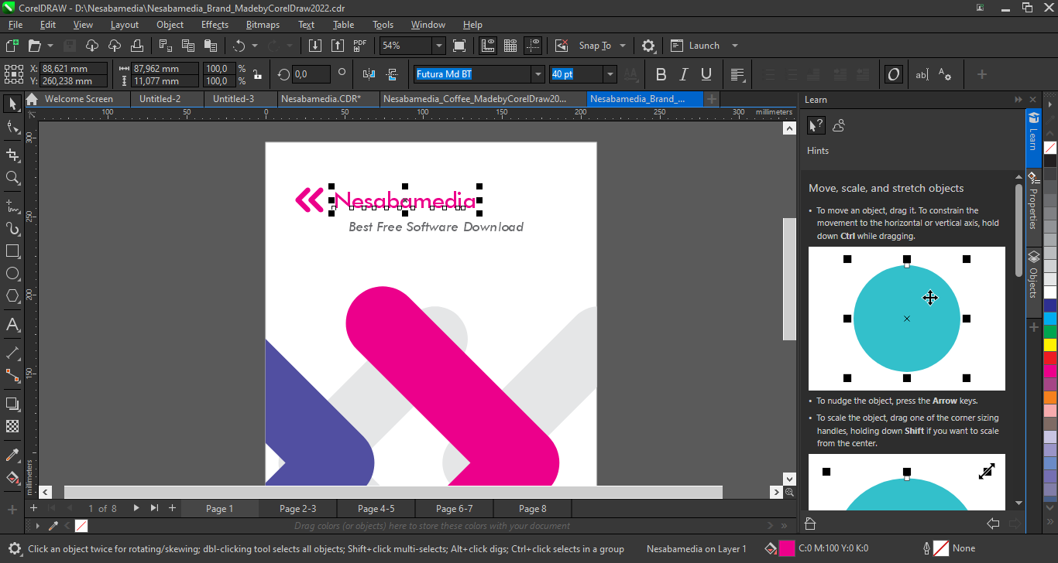
Task: Select the Ellipse tool
Action: 12,274
